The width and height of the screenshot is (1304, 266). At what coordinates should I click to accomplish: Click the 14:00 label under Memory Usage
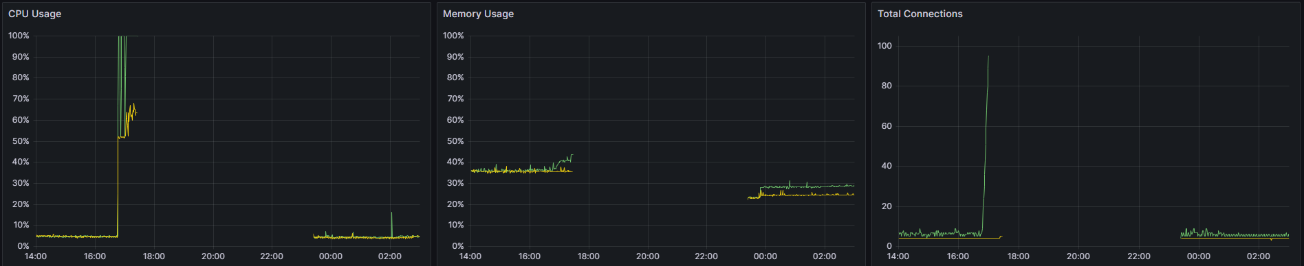tap(470, 256)
